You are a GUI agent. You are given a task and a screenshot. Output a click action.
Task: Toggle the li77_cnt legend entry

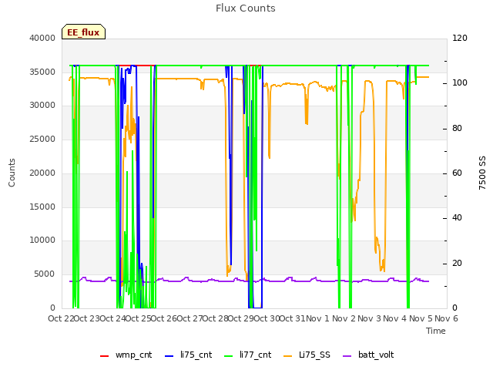pos(248,355)
